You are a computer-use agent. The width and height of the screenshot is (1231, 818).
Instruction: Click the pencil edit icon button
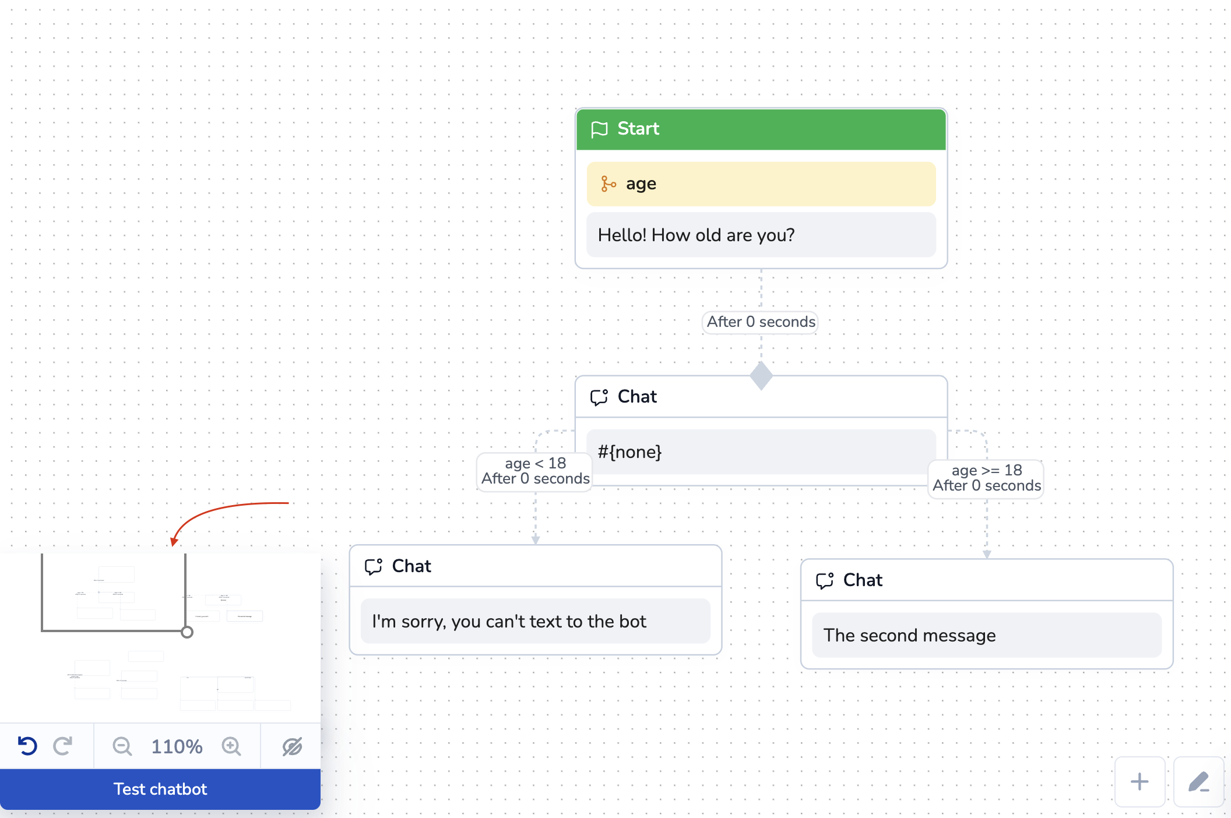tap(1198, 782)
